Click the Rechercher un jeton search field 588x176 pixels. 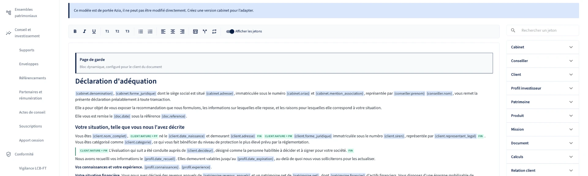tap(542, 30)
